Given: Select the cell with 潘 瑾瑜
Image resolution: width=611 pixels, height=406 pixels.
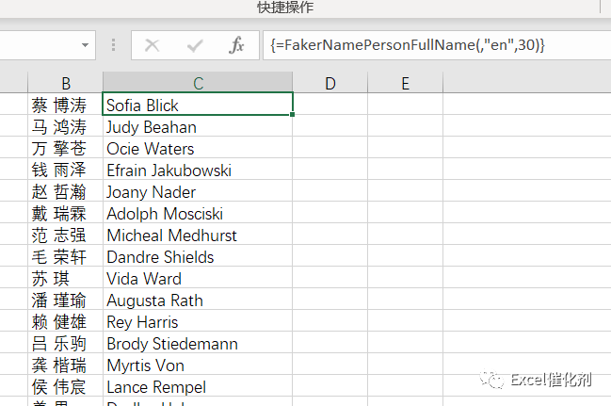Looking at the screenshot, I should coord(66,300).
